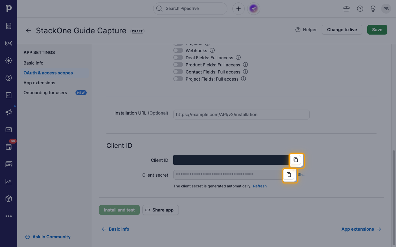Screen dimensions: 396x247
Task: Open the Projects clipboard sidebar icon
Action: click(x=9, y=95)
